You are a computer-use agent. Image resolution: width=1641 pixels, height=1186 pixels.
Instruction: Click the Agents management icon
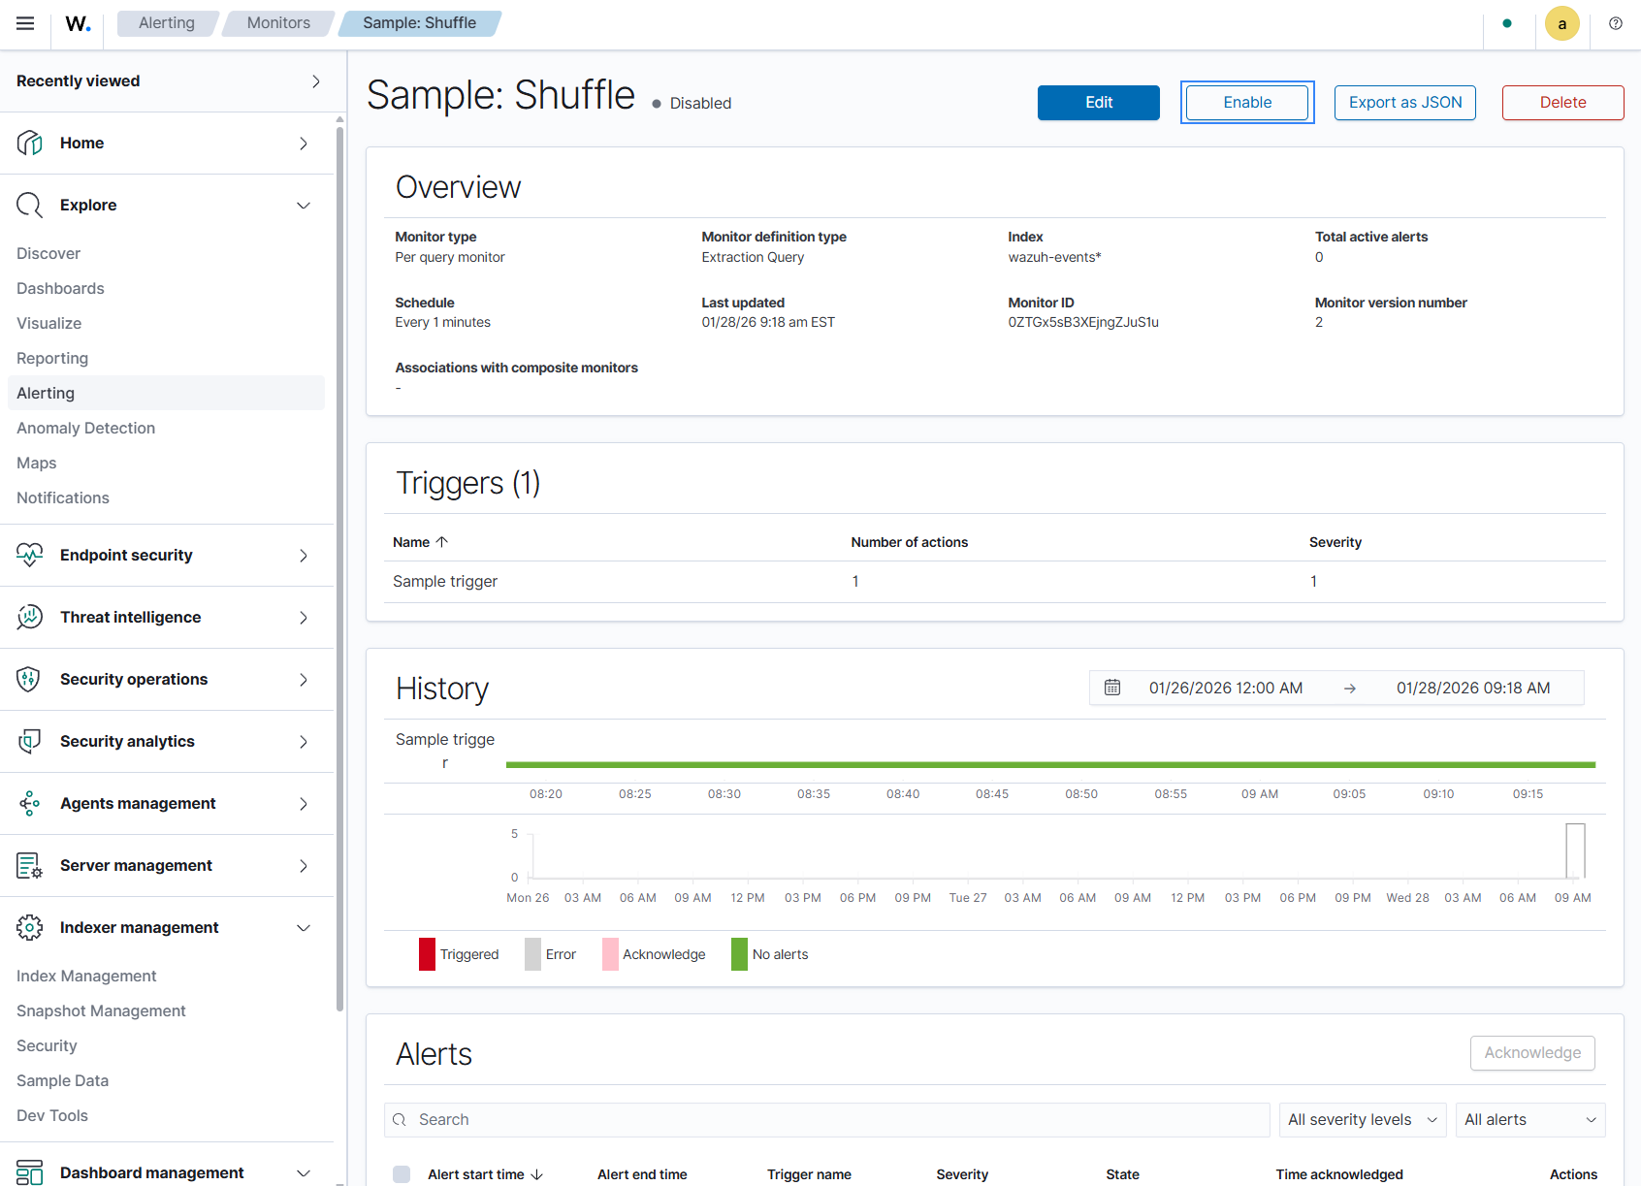[x=29, y=803]
